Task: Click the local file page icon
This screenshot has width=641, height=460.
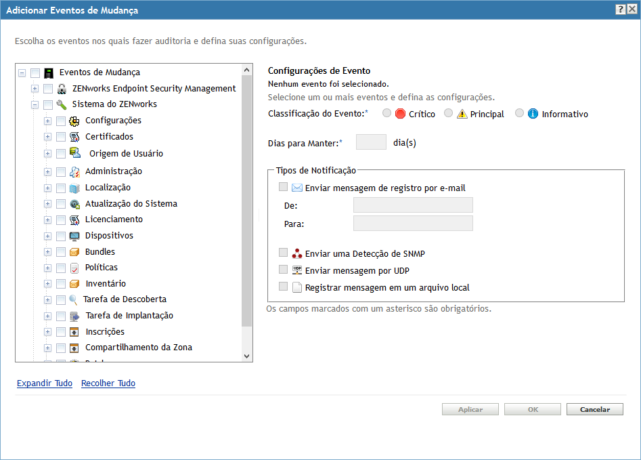Action: (x=297, y=287)
